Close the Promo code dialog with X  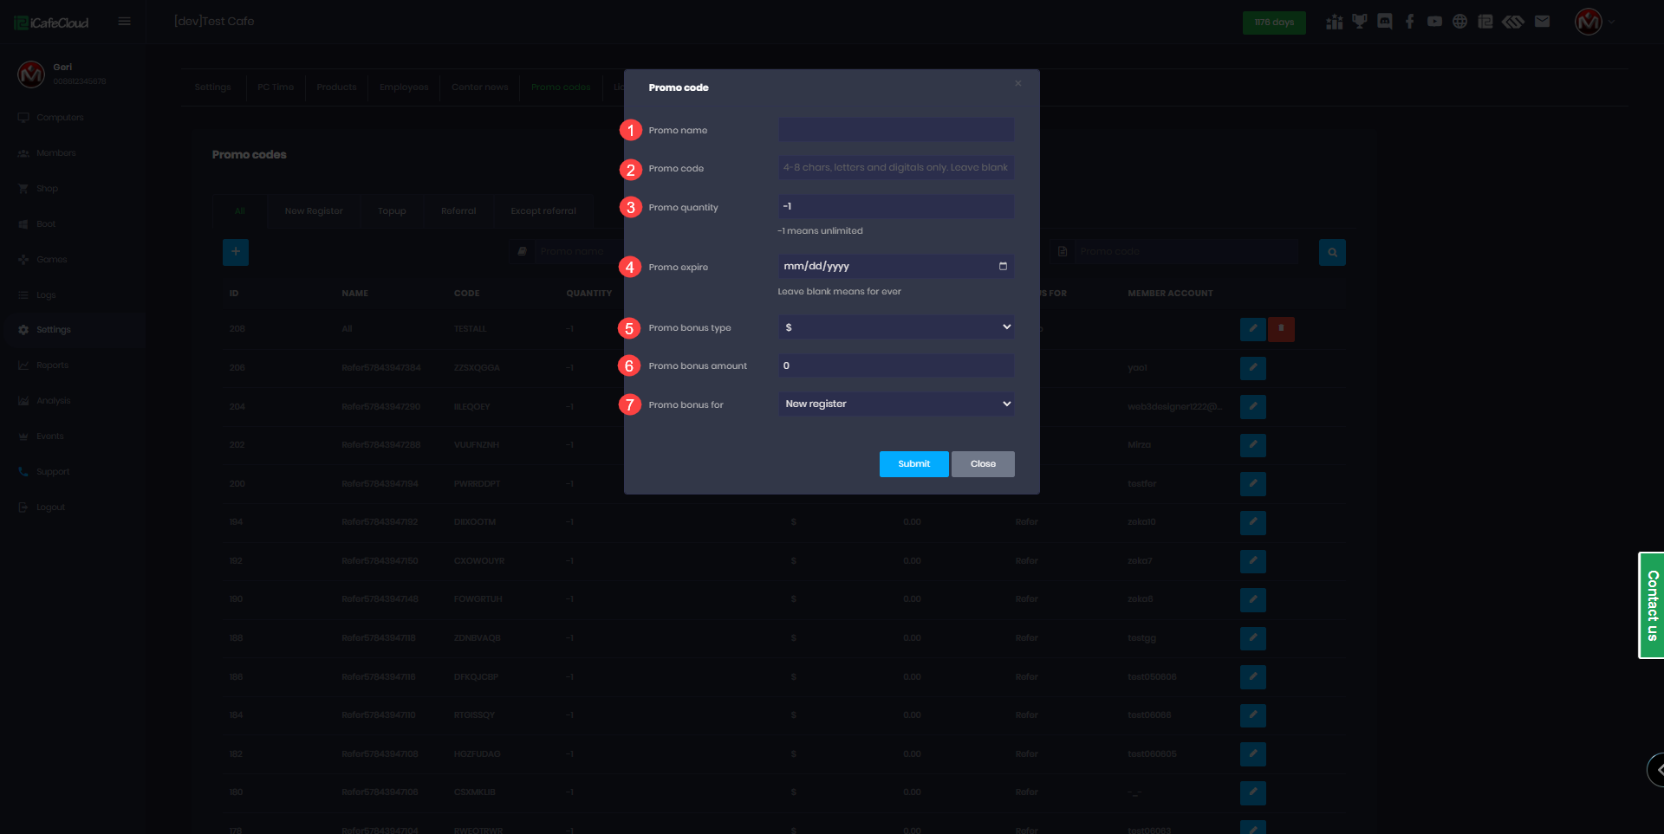point(1018,83)
